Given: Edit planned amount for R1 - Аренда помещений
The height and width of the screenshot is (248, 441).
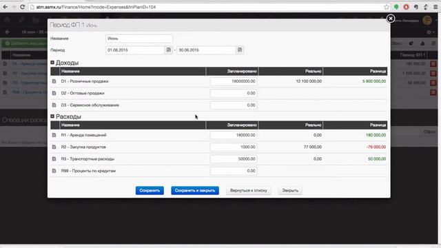Looking at the screenshot, I should click(x=234, y=135).
